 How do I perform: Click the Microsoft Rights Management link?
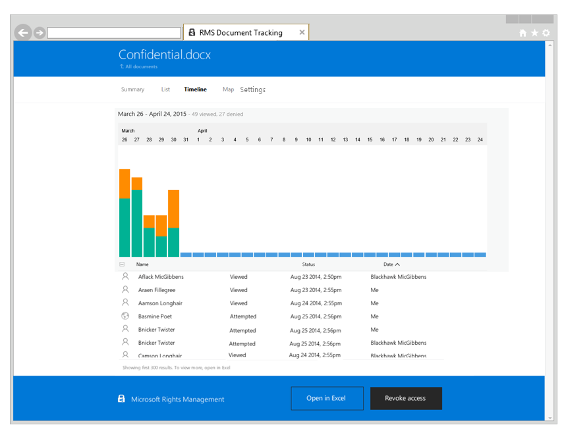coord(178,399)
